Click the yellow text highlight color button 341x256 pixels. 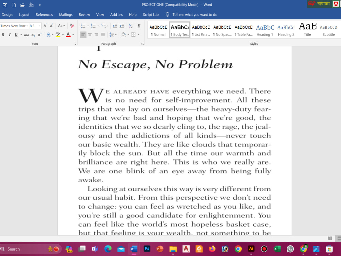(58, 34)
